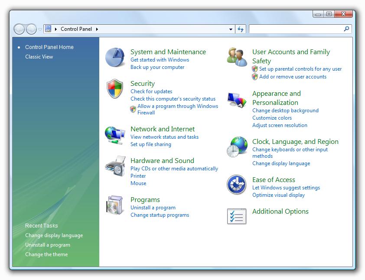Open the Ease of Access icon
This screenshot has height=280, width=365.
(x=237, y=185)
